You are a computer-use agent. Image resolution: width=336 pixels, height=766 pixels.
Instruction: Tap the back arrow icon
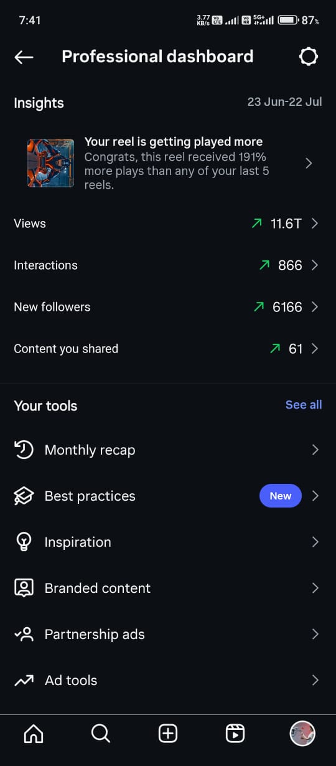click(24, 57)
